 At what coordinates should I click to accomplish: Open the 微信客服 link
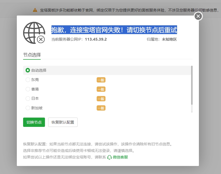[120, 157]
